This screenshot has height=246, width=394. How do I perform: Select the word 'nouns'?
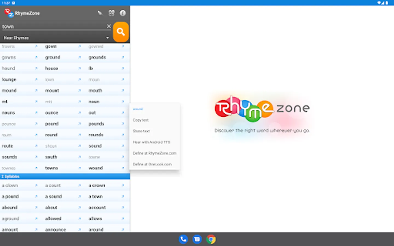[8, 113]
